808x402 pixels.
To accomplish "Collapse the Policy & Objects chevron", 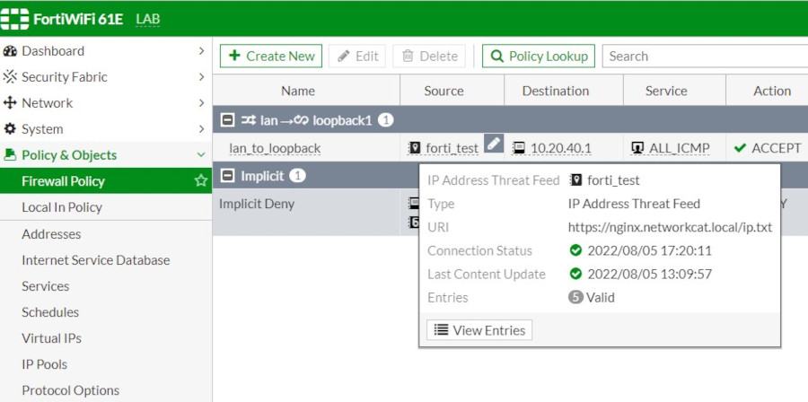I will (x=201, y=155).
